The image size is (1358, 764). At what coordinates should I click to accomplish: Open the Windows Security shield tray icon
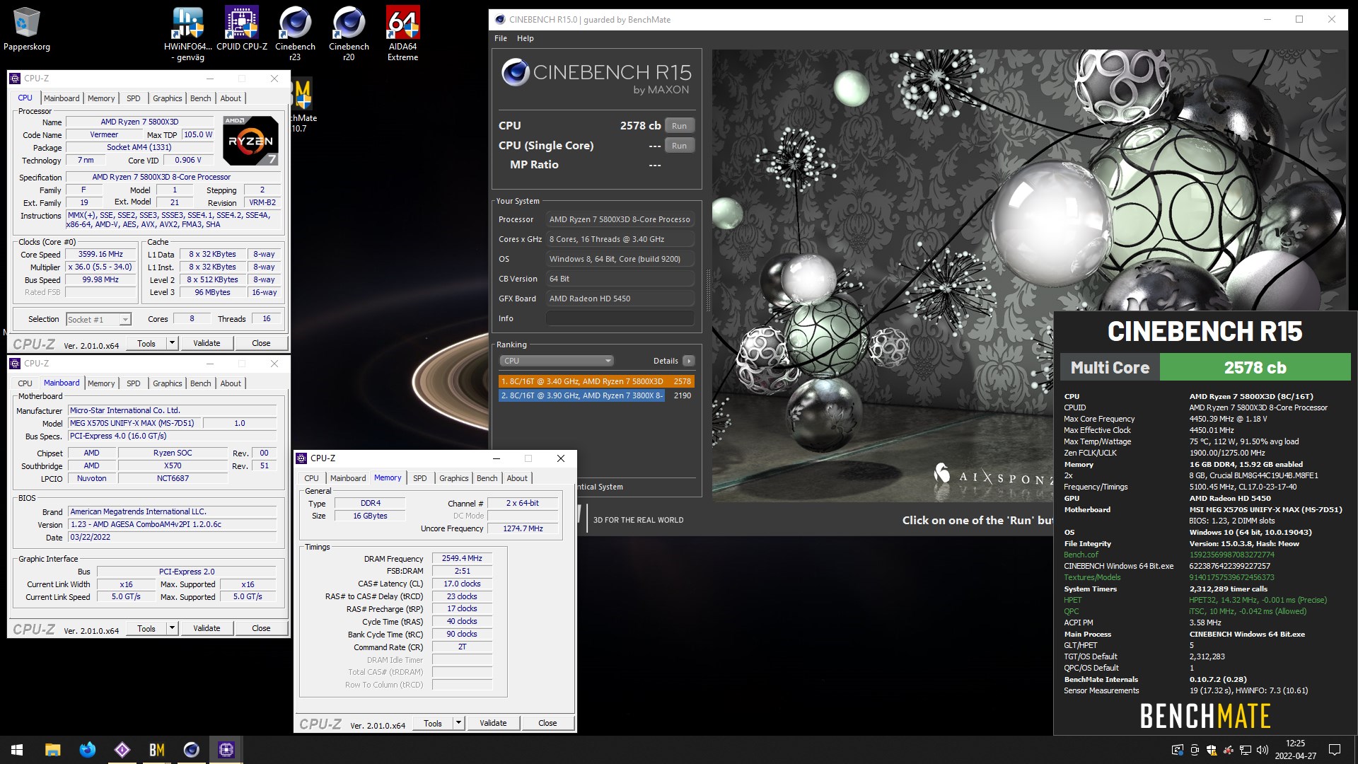[x=1212, y=750]
